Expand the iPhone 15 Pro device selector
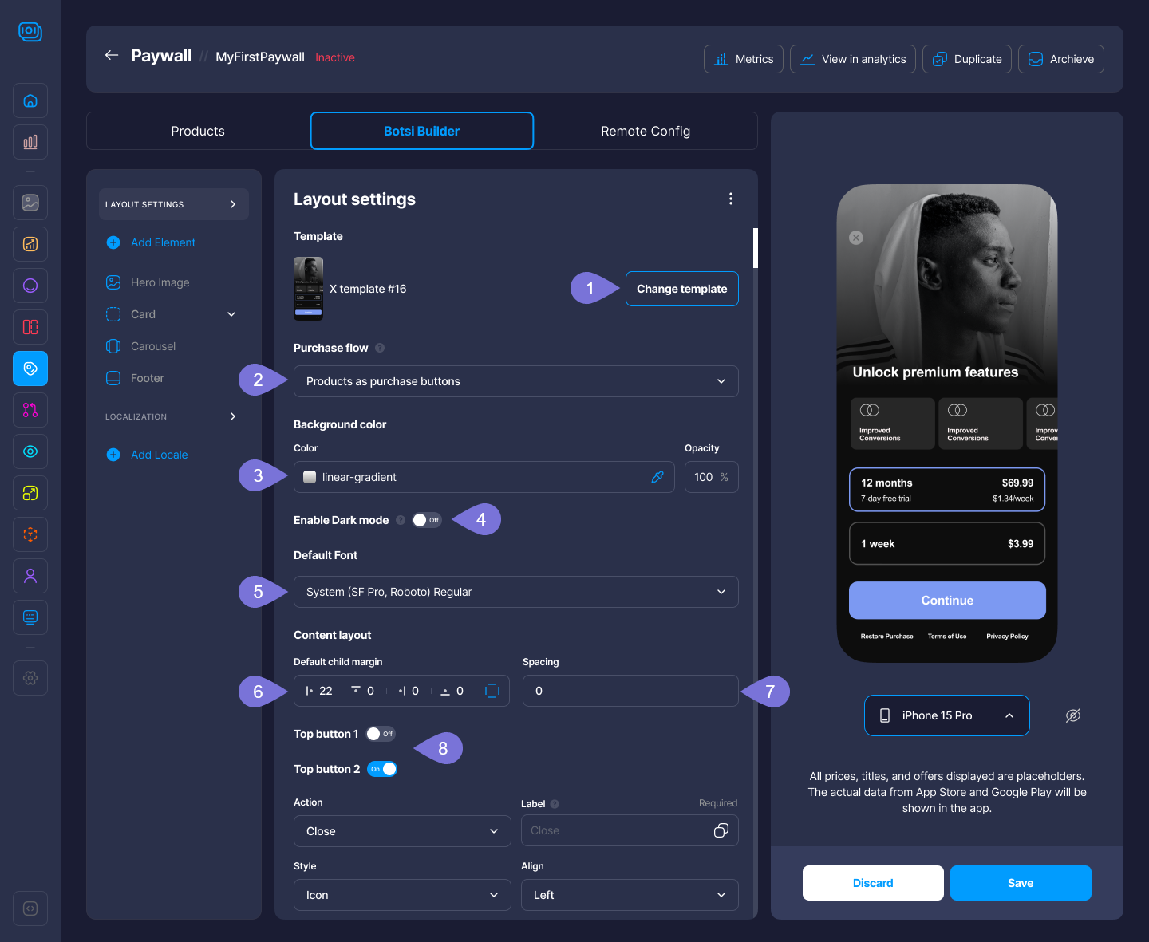Viewport: 1149px width, 942px height. pos(946,715)
